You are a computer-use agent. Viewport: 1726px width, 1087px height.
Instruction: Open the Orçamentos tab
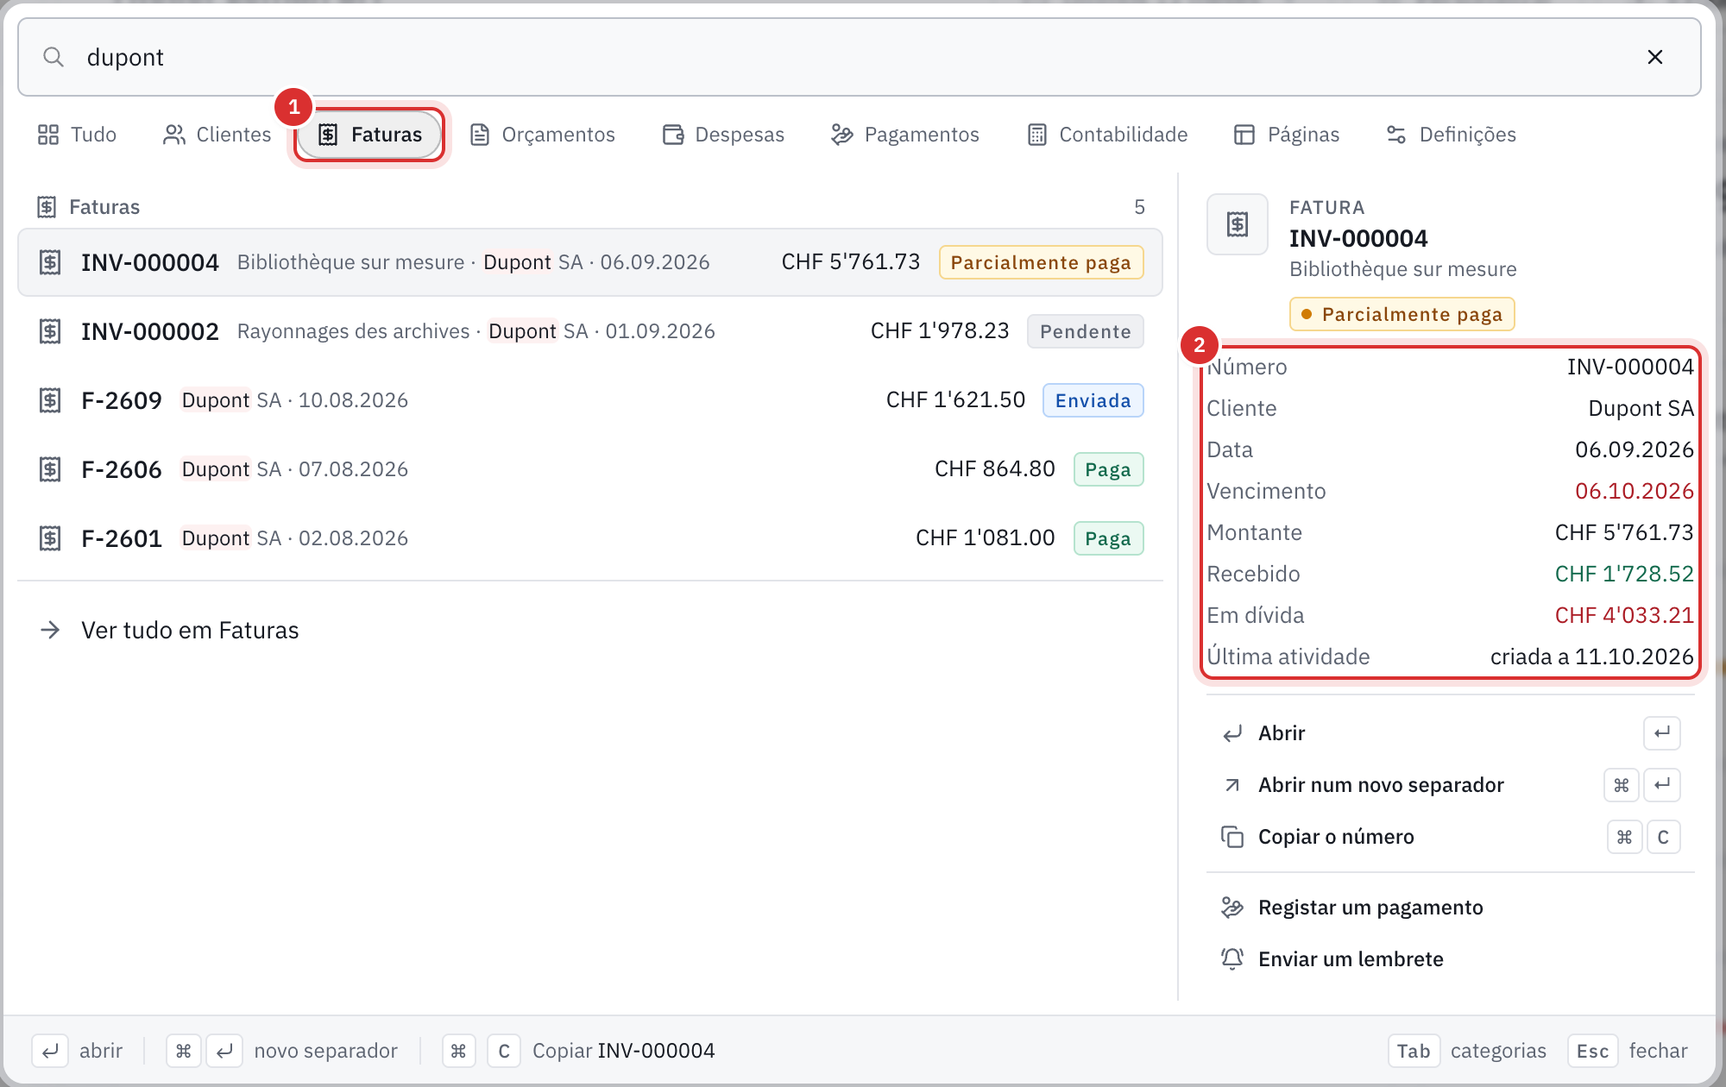(x=542, y=135)
